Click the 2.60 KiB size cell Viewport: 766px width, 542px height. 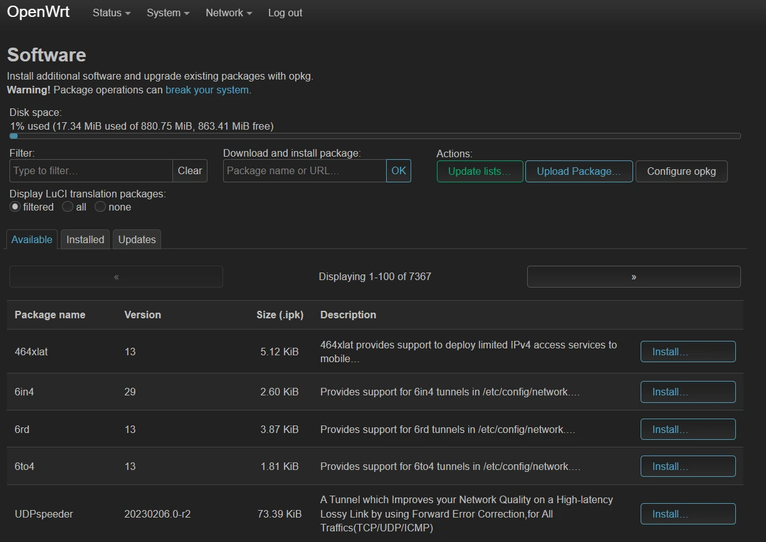click(280, 392)
